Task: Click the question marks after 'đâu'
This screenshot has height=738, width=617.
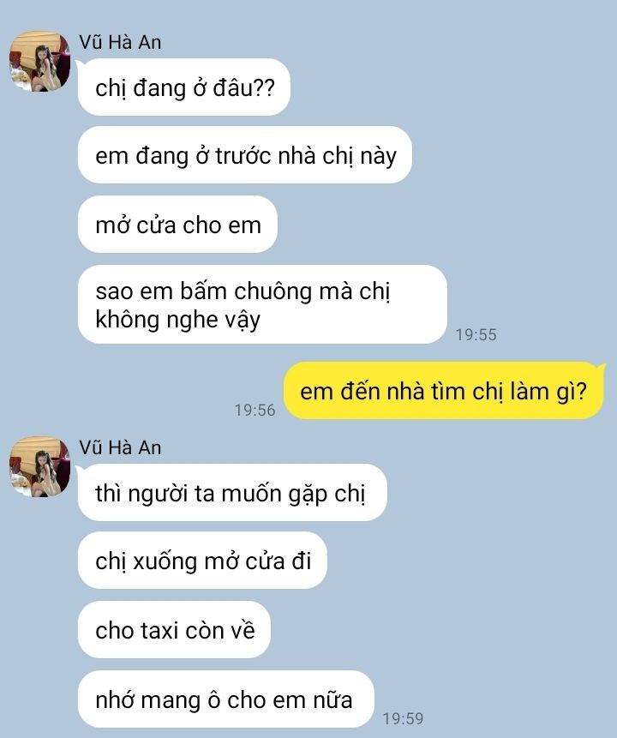Action: pos(264,88)
